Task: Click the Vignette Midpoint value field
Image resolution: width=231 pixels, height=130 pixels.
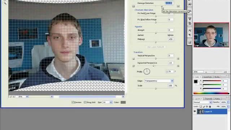Action: point(171,39)
